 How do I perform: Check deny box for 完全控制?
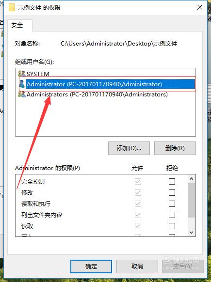coord(172,182)
